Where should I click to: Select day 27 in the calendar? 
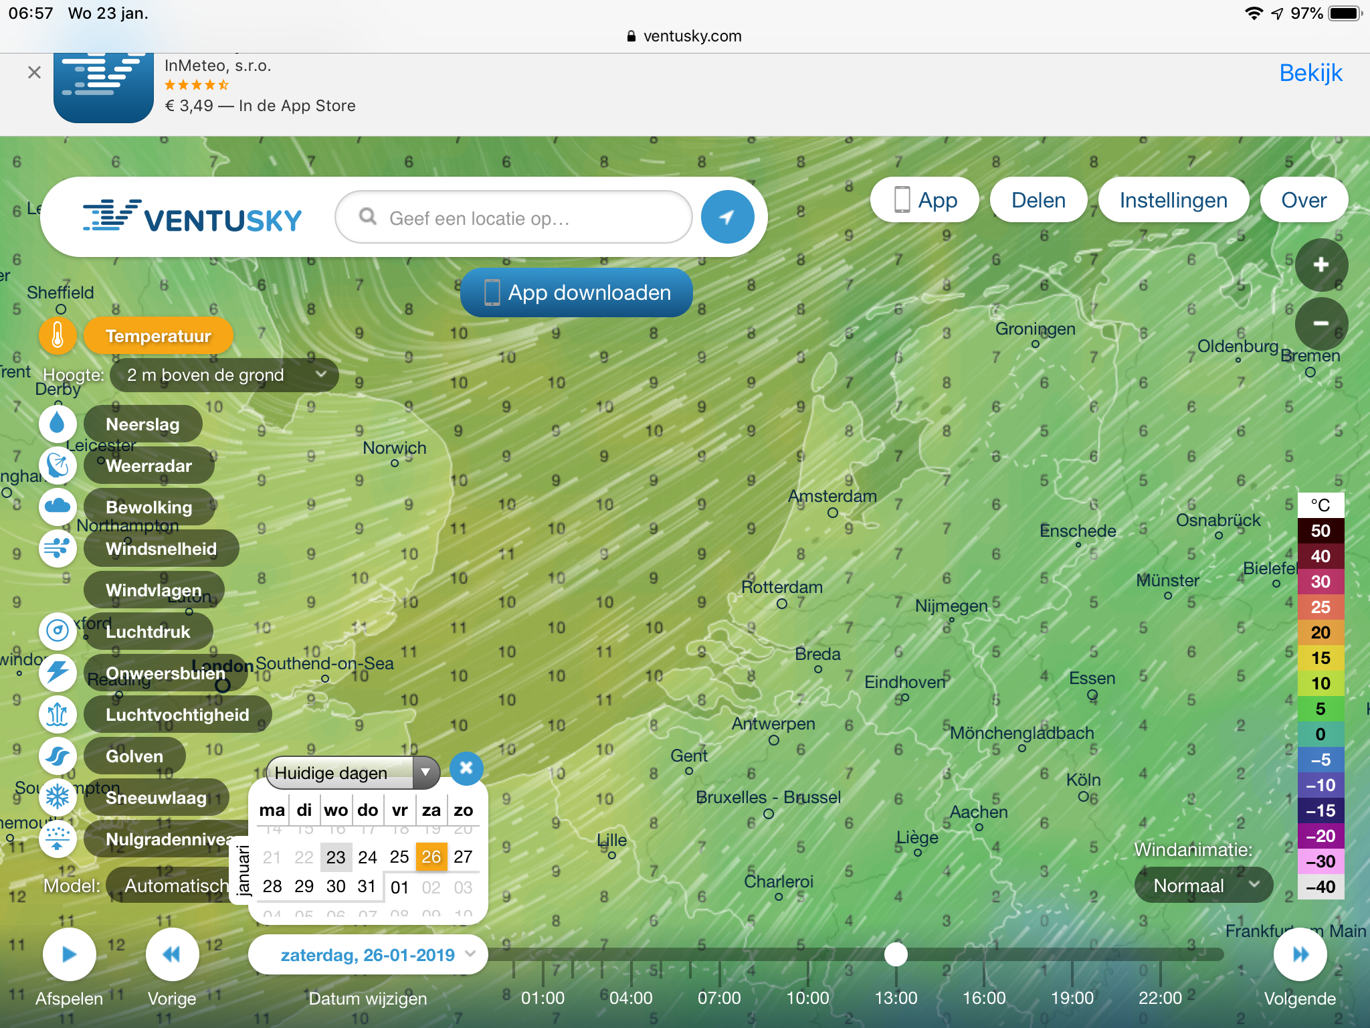(463, 857)
